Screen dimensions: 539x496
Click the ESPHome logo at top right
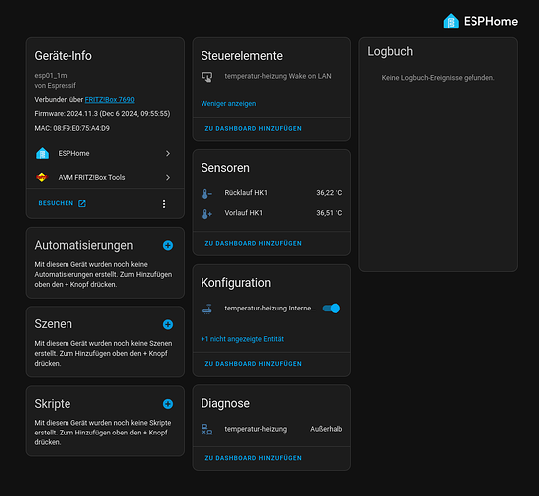(480, 21)
